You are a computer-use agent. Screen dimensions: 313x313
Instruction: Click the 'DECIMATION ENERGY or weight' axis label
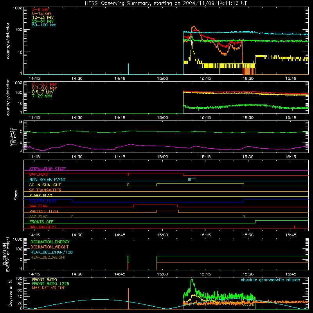(x=6, y=254)
